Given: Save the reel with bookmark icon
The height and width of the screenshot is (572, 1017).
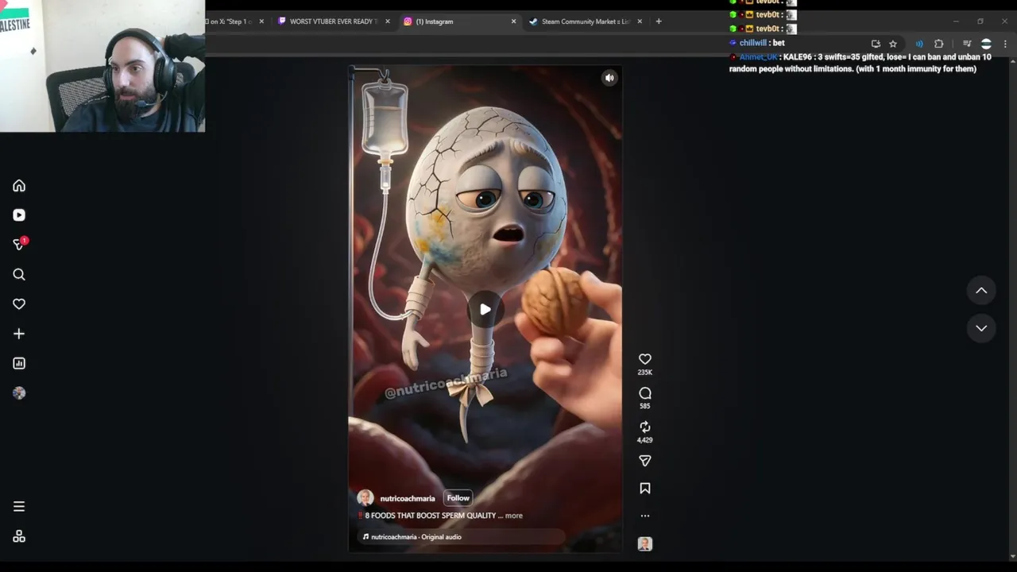Looking at the screenshot, I should click(645, 489).
